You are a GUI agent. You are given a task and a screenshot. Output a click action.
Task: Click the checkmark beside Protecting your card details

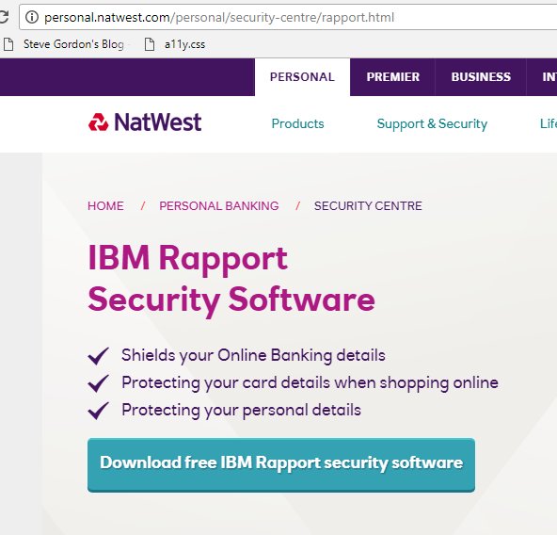[x=98, y=383]
